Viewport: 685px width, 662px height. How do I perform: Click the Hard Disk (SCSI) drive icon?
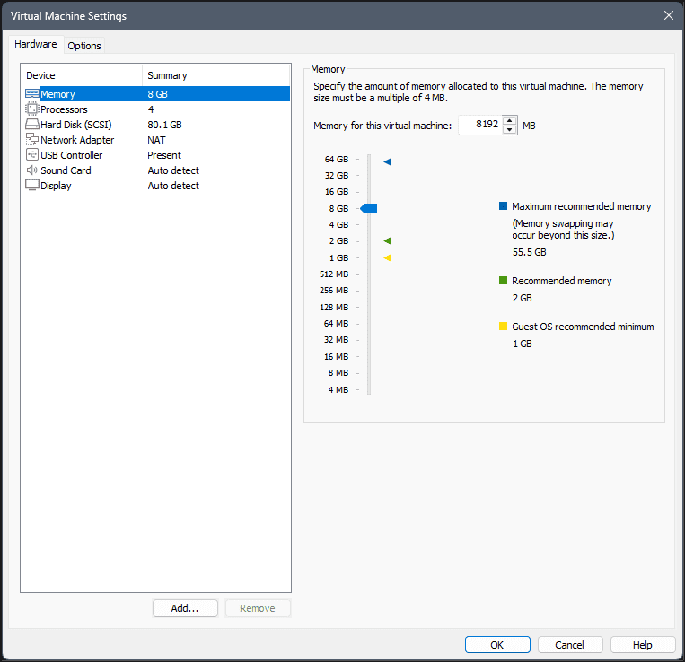[x=32, y=125]
